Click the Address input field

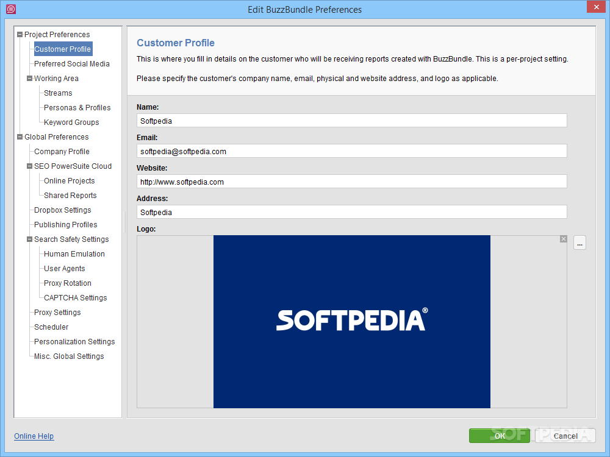click(x=352, y=212)
